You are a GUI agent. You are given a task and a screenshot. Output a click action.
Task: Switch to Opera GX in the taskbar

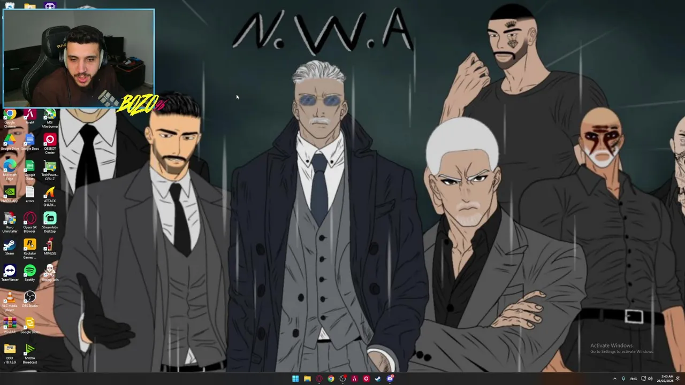point(319,379)
